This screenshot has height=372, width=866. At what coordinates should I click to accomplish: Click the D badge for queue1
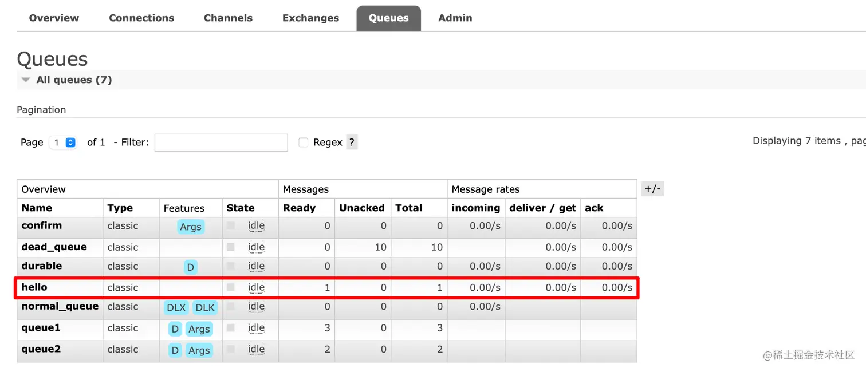click(175, 329)
